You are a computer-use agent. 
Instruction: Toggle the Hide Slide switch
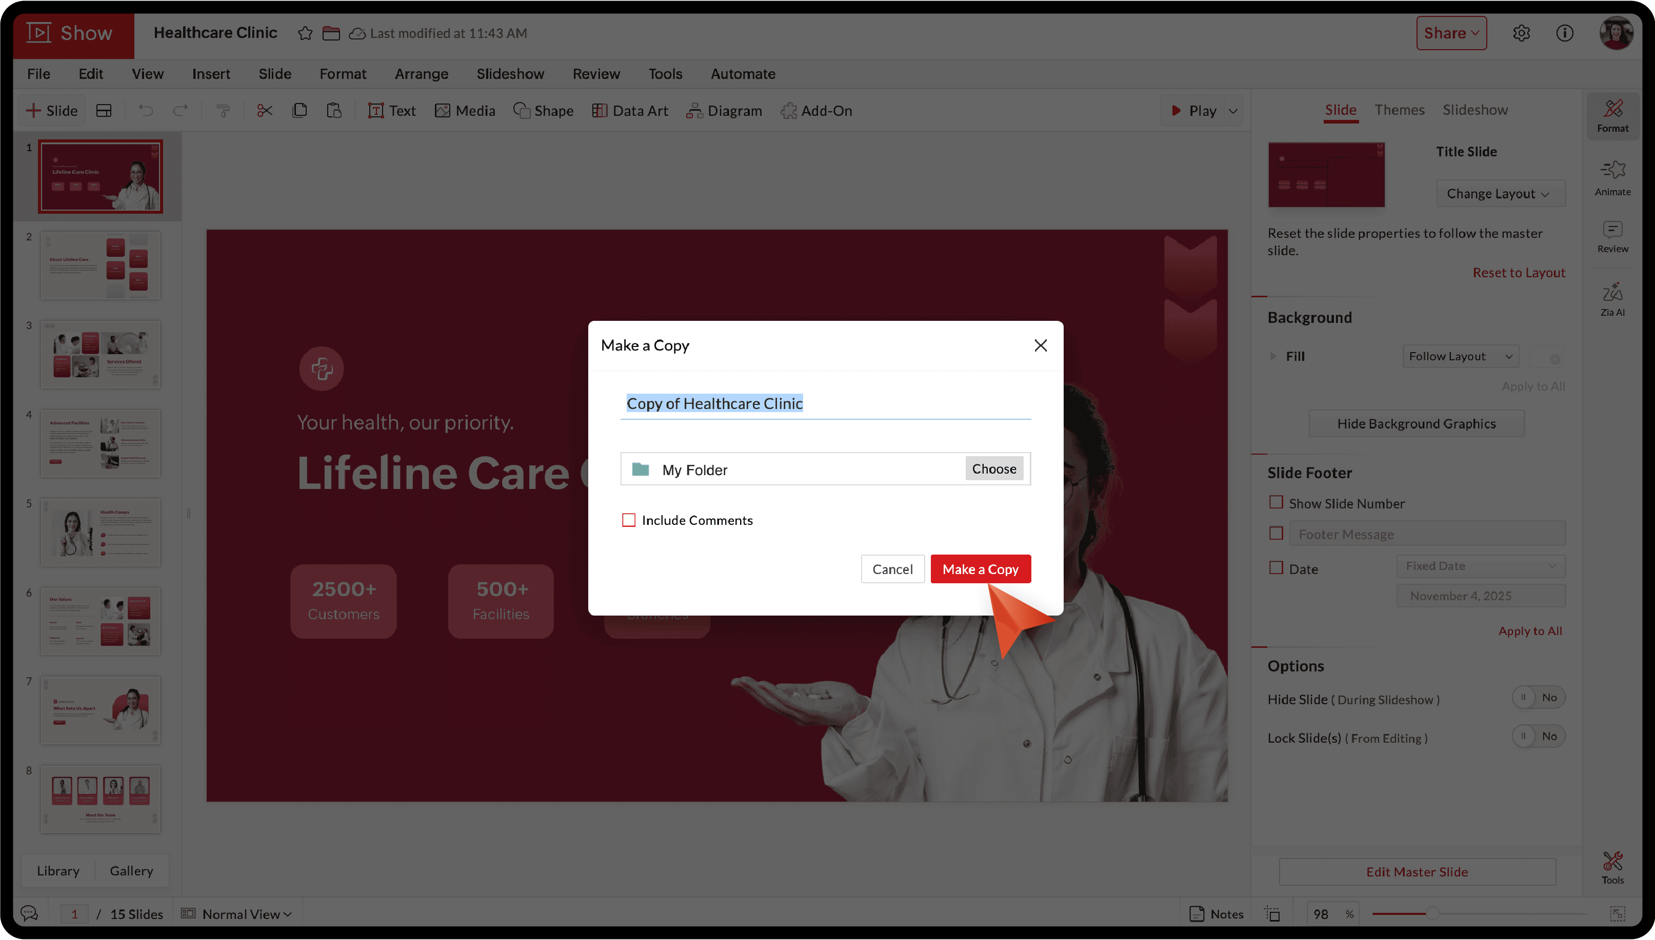click(1538, 697)
